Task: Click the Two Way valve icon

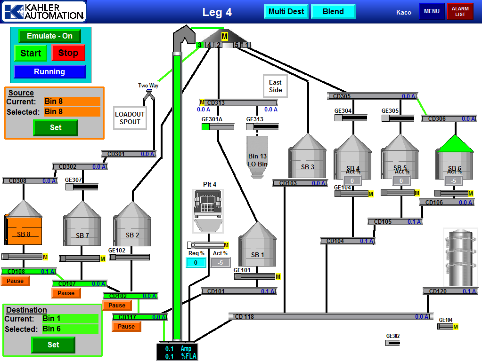Action: click(149, 94)
